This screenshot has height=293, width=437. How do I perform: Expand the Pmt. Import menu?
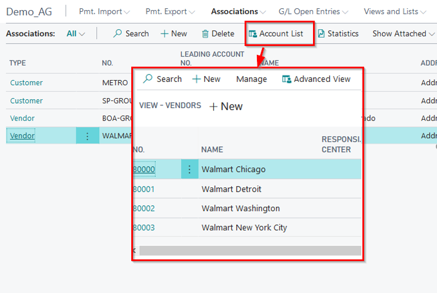tap(104, 11)
